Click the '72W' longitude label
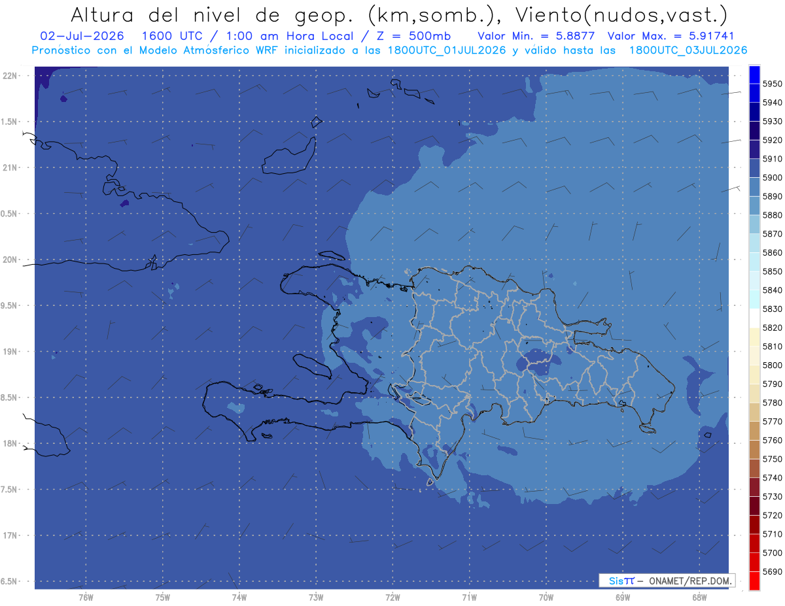 [x=392, y=597]
